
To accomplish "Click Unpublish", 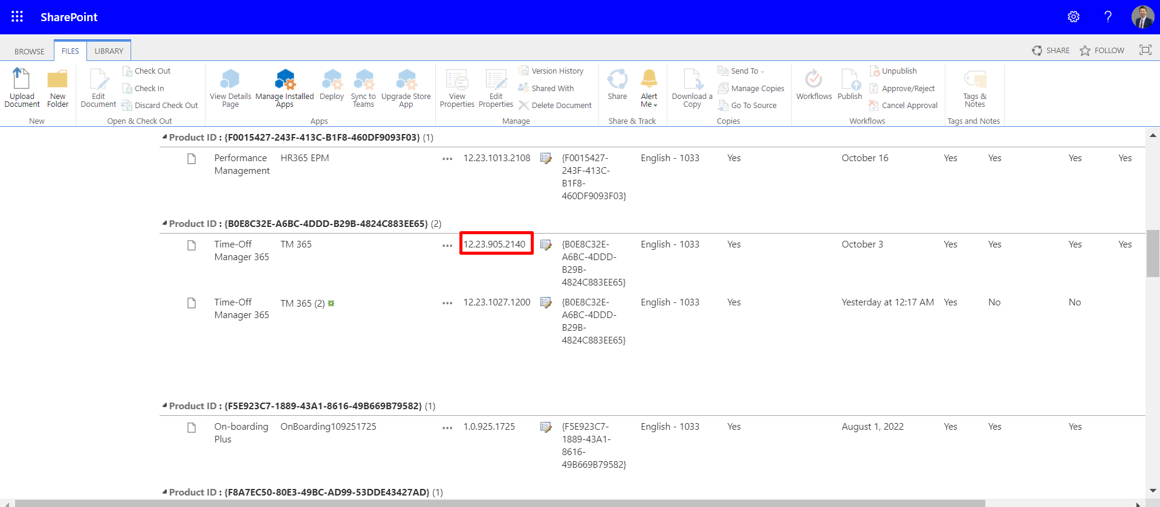I will click(x=893, y=71).
